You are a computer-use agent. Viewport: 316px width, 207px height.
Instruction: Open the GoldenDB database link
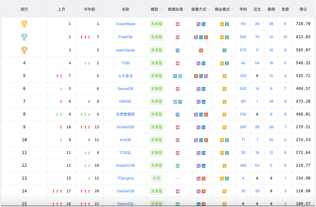click(x=125, y=127)
